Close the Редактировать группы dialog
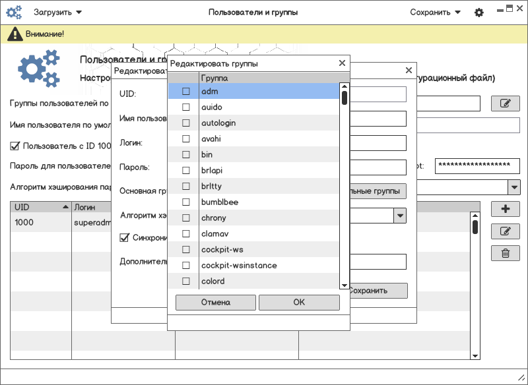The width and height of the screenshot is (528, 385). [342, 63]
